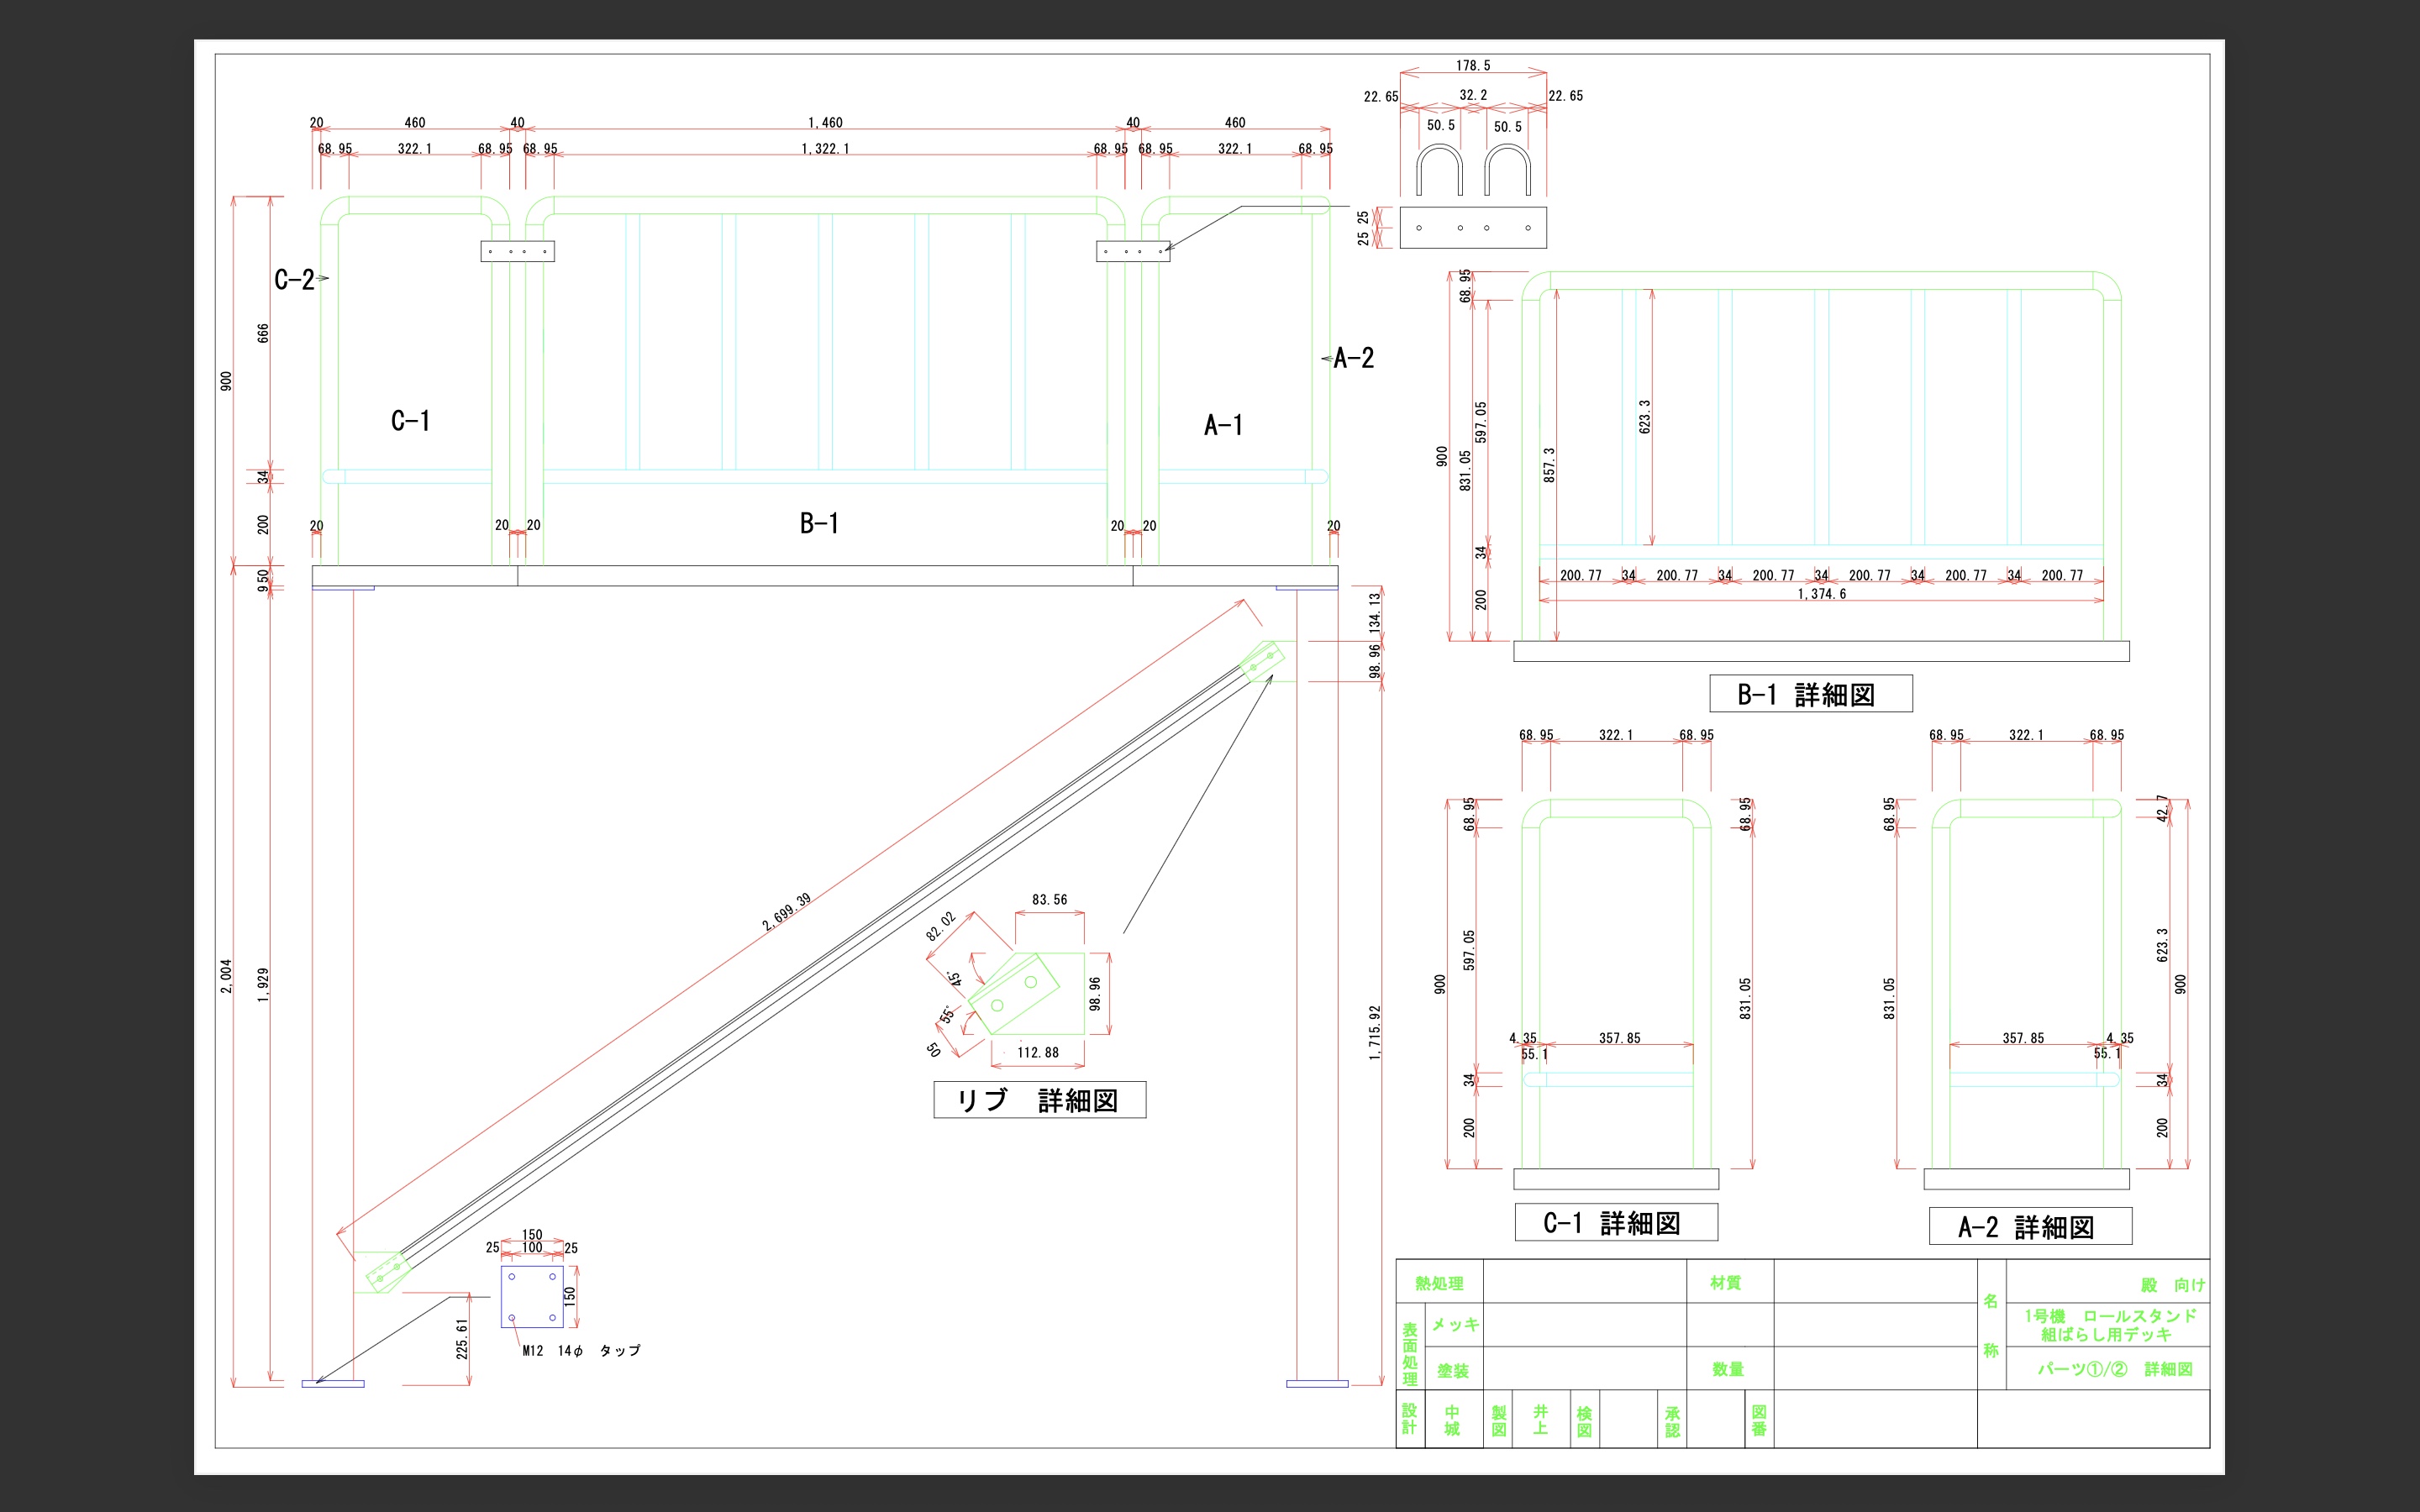The height and width of the screenshot is (1512, 2420).
Task: Click the '2,004' overall height dimension
Action: pyautogui.click(x=227, y=976)
